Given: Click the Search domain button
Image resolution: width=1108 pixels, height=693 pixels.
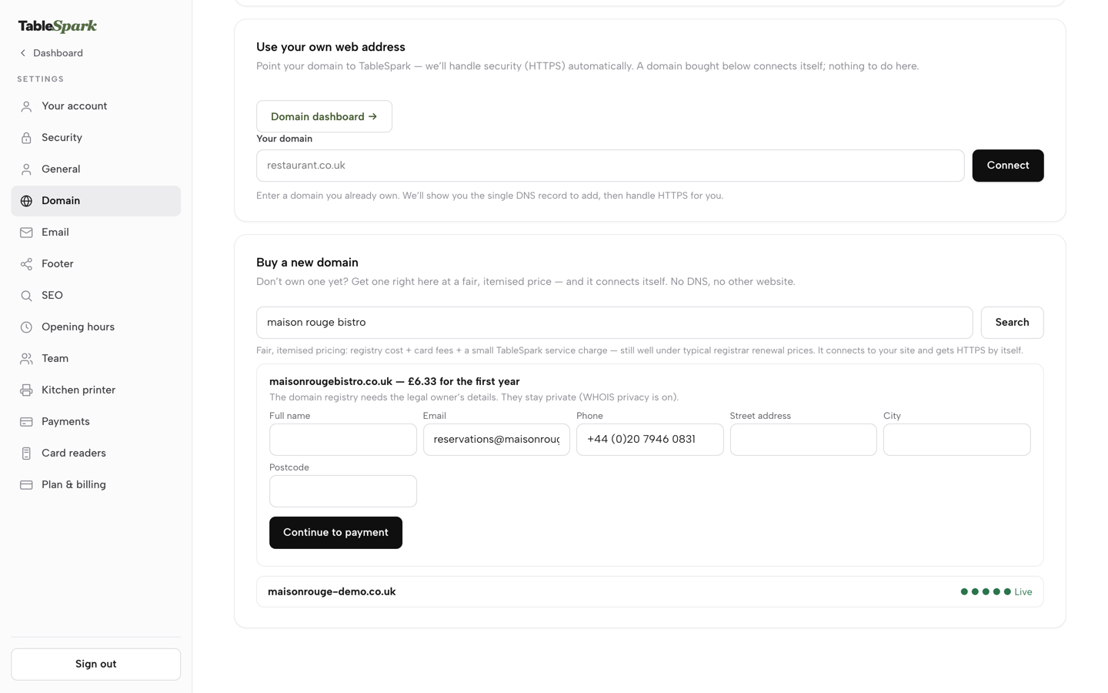Looking at the screenshot, I should (1012, 323).
